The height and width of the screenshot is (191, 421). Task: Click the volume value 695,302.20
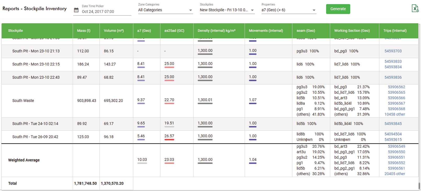pyautogui.click(x=113, y=101)
